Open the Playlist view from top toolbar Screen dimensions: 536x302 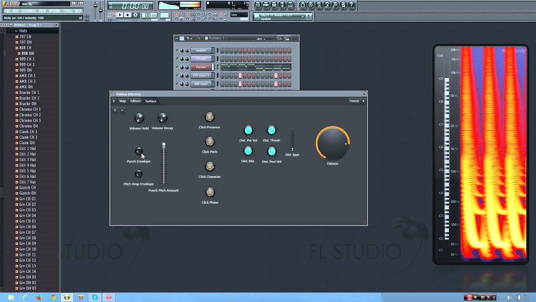(x=258, y=5)
